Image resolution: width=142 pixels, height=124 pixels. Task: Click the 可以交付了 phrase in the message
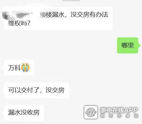pyautogui.click(x=24, y=90)
